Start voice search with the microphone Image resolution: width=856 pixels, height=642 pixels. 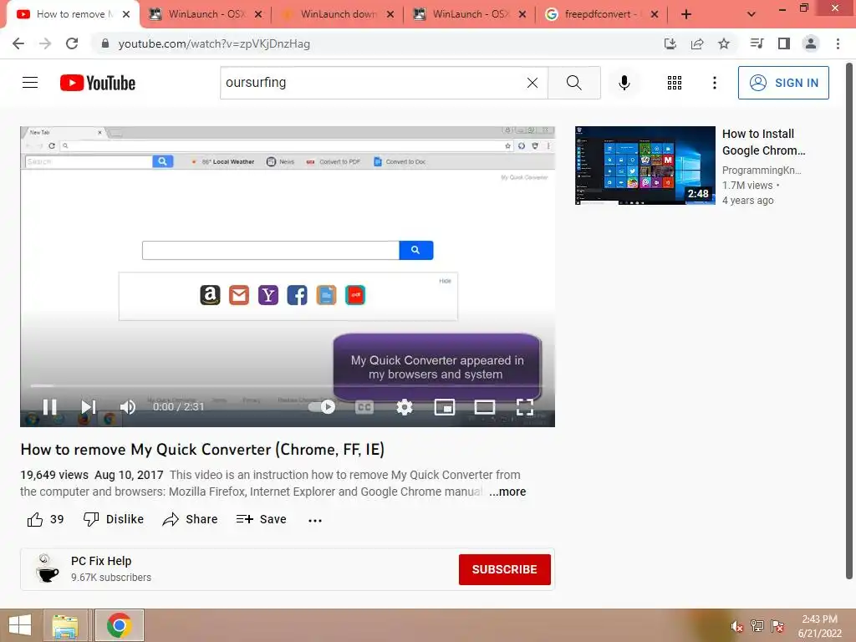point(624,83)
